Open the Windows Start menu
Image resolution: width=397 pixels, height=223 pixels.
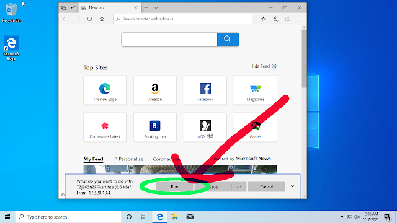(7, 217)
